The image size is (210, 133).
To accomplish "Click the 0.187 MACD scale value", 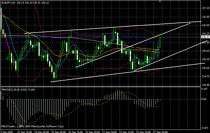I will click(x=204, y=89).
